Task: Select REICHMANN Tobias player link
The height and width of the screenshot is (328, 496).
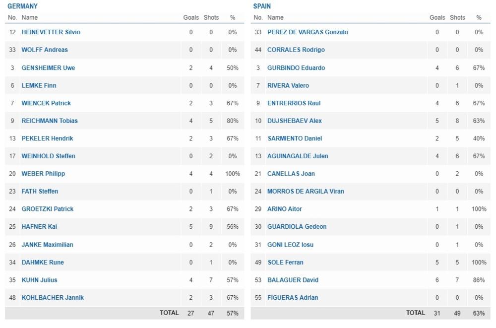Action: pos(50,121)
